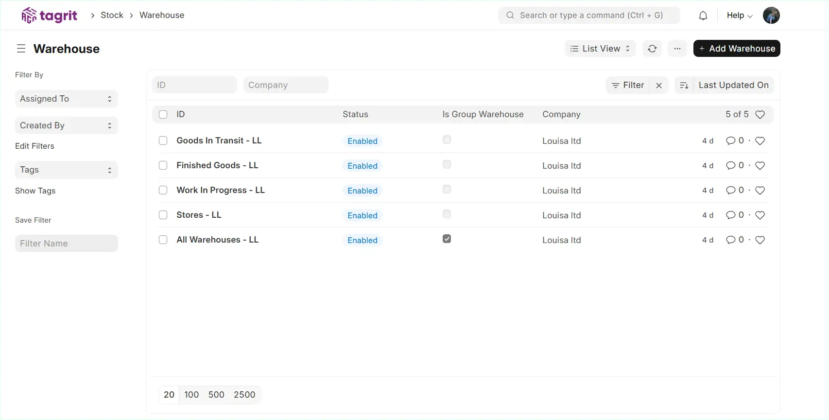Click the Filter Name input field

pos(66,244)
